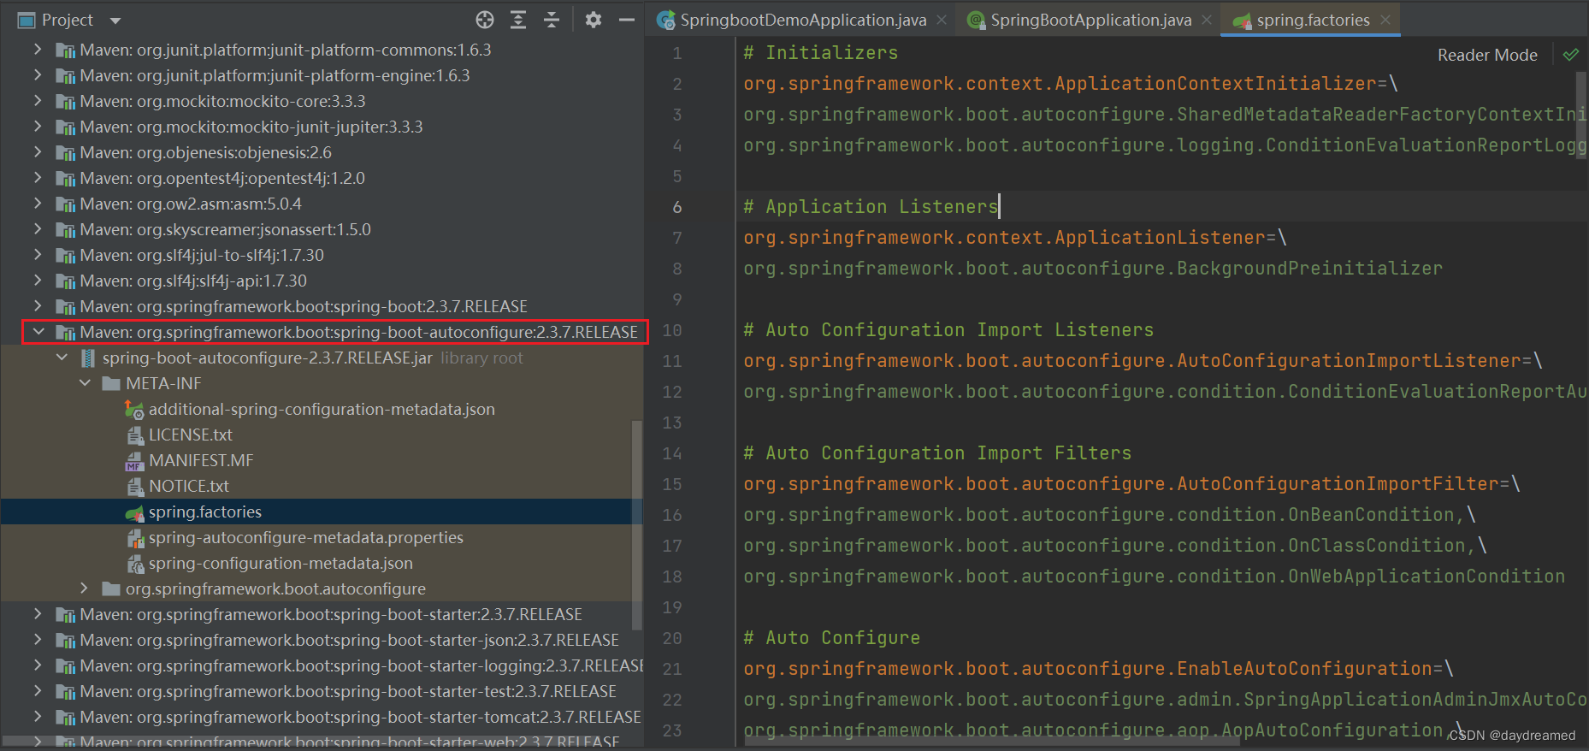Click the NOTICE.txt file icon
Viewport: 1589px width, 751px height.
[135, 487]
